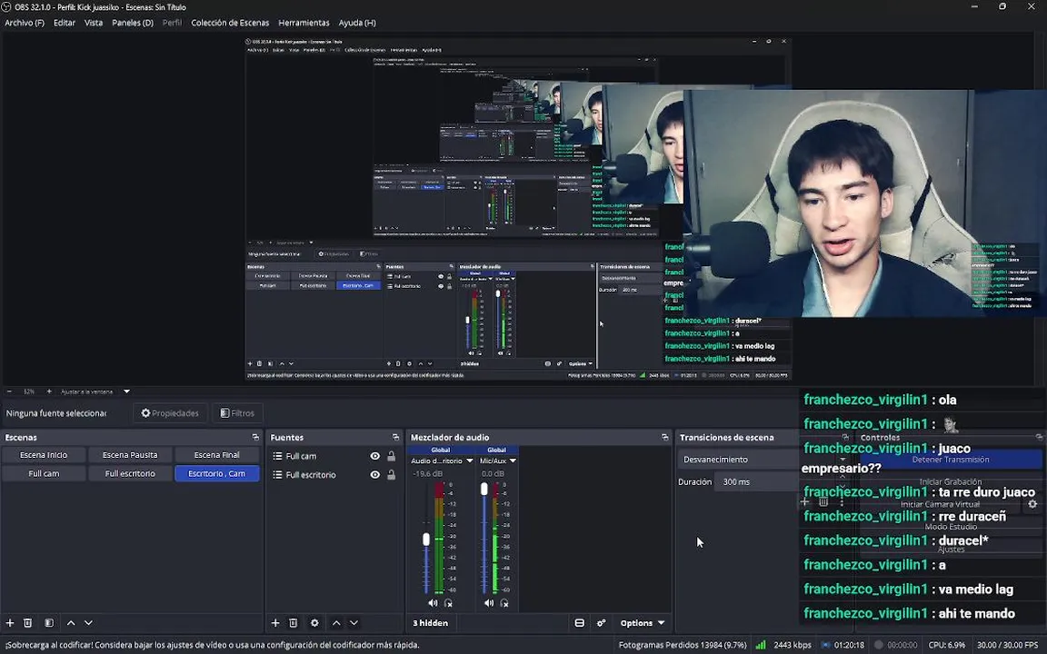Image resolution: width=1047 pixels, height=654 pixels.
Task: Toggle monitoring headphone icon for Mic/Aux
Action: (504, 602)
